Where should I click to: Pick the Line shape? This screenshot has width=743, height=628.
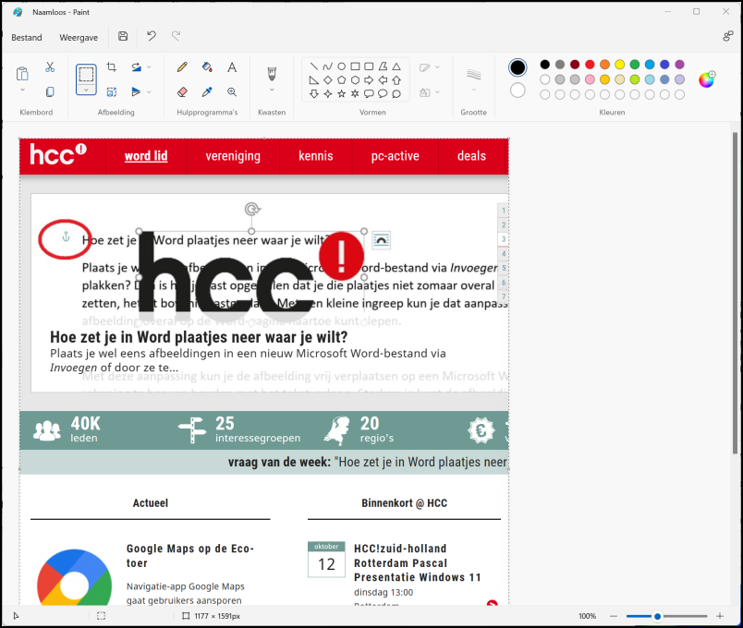point(313,66)
